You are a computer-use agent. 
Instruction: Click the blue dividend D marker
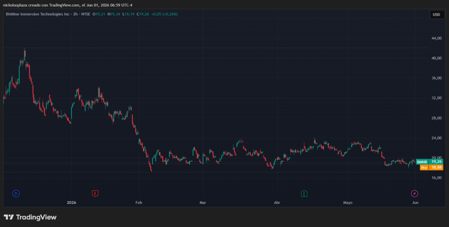click(x=16, y=194)
